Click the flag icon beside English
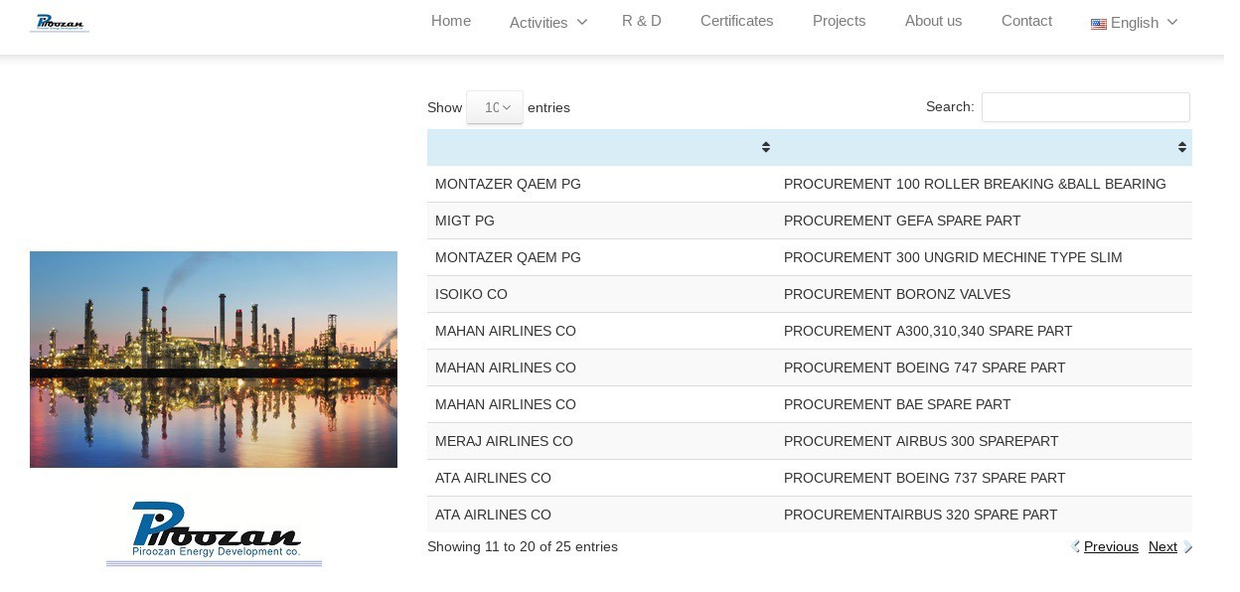 [1099, 24]
